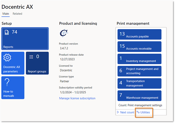Click the question mark icon on manuals tile
This screenshot has width=175, height=123.
pos(7,82)
